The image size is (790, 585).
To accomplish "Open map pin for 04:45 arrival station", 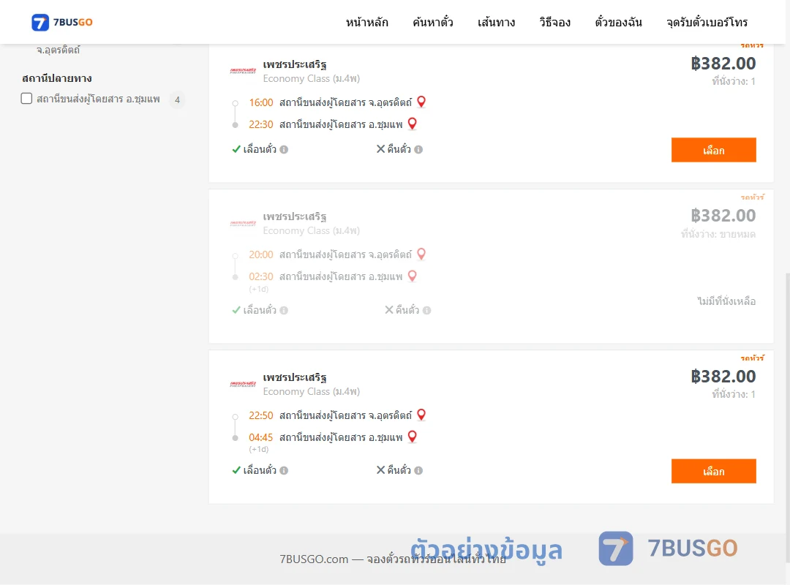I will tap(412, 437).
